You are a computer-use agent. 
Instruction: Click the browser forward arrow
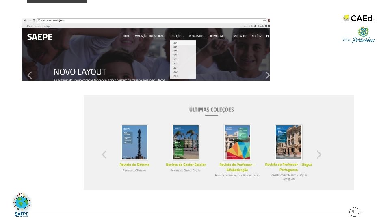pos(29,21)
